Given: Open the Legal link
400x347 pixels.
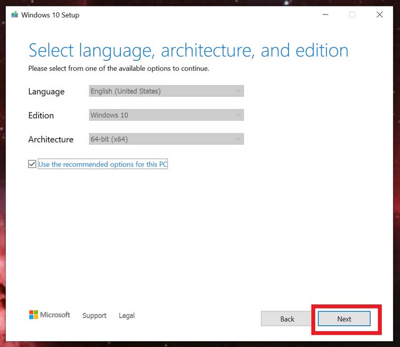Looking at the screenshot, I should pyautogui.click(x=126, y=316).
